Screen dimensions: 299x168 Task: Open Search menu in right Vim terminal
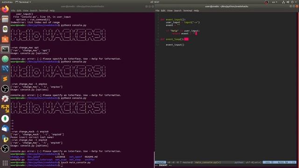click(178, 11)
